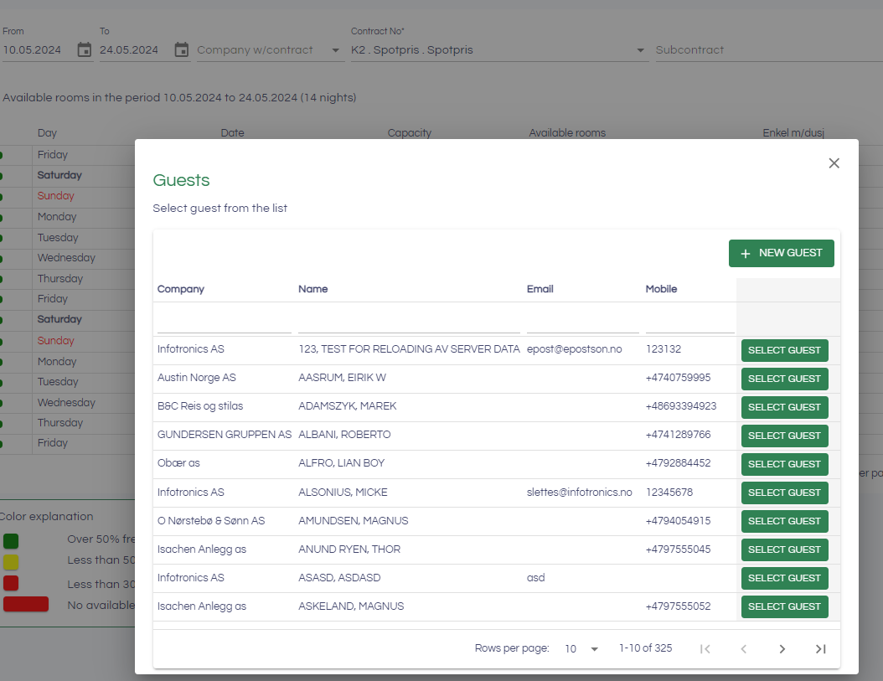The image size is (883, 681).
Task: Select guest ALSONIUS, MICKE
Action: (784, 493)
